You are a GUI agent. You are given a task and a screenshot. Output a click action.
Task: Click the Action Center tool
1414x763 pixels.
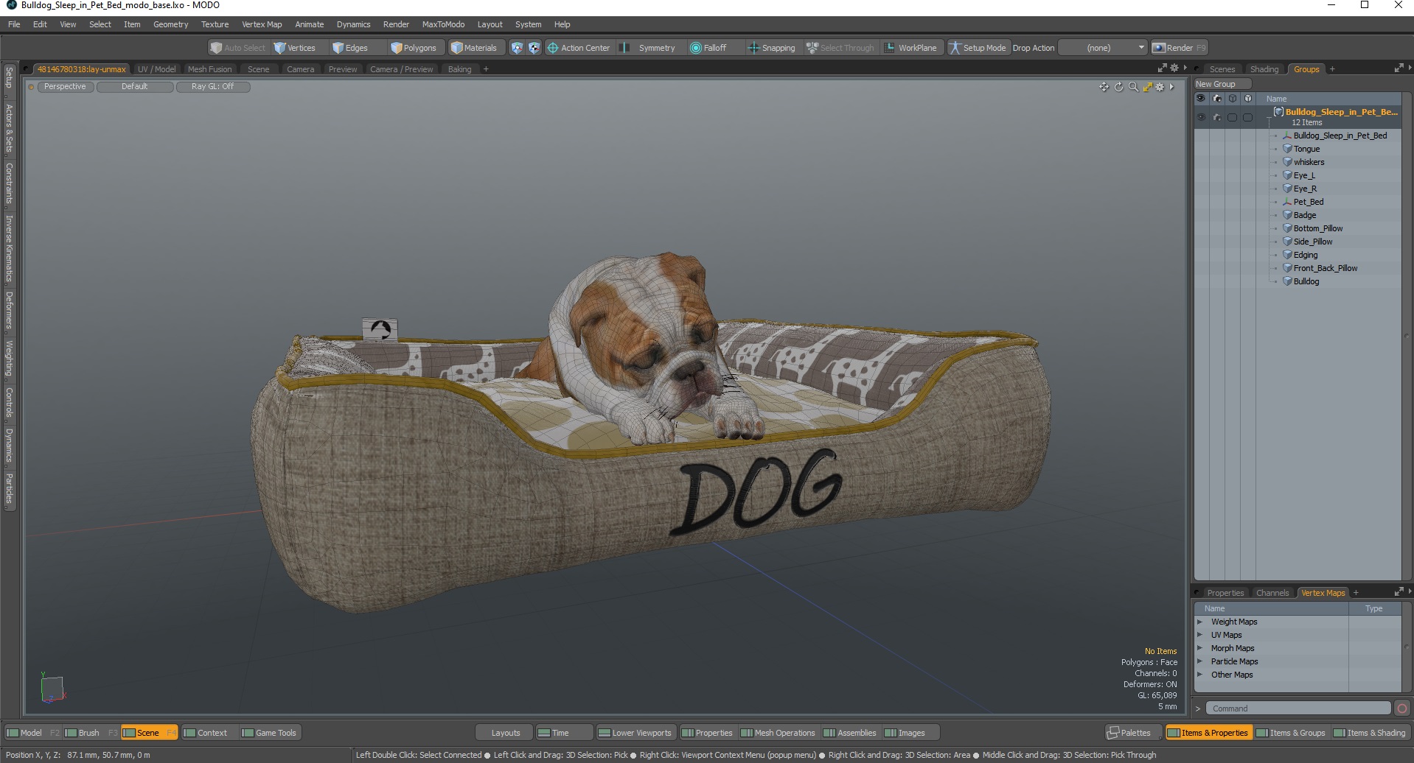point(579,48)
